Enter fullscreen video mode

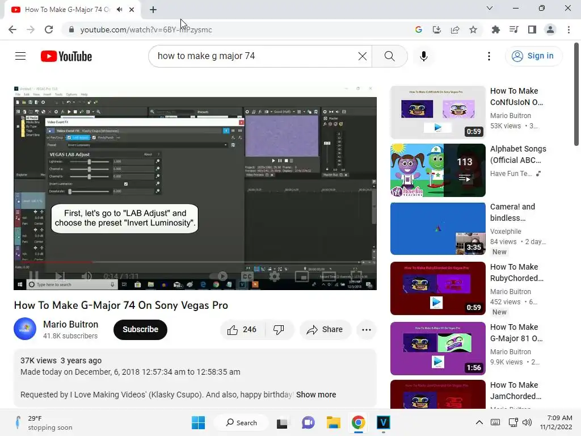click(356, 276)
